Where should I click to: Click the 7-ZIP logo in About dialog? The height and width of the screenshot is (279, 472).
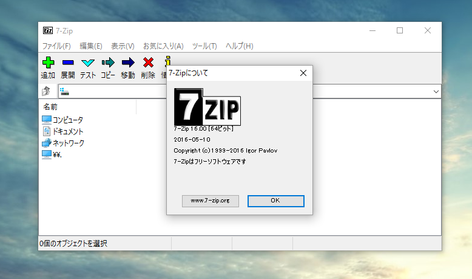[x=207, y=107]
